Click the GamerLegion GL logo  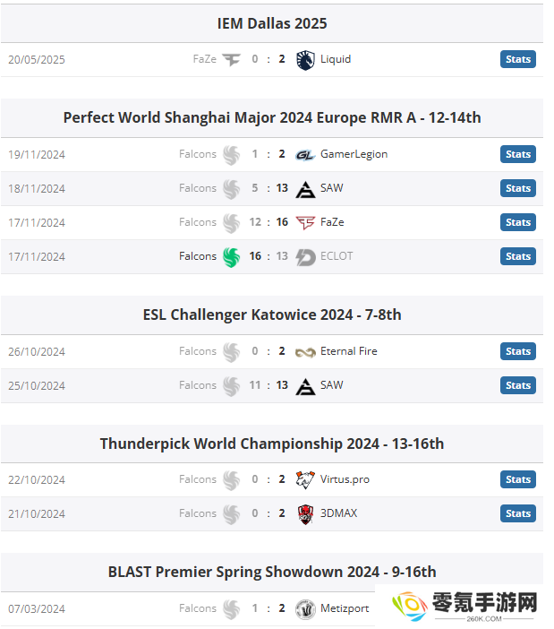pyautogui.click(x=305, y=155)
